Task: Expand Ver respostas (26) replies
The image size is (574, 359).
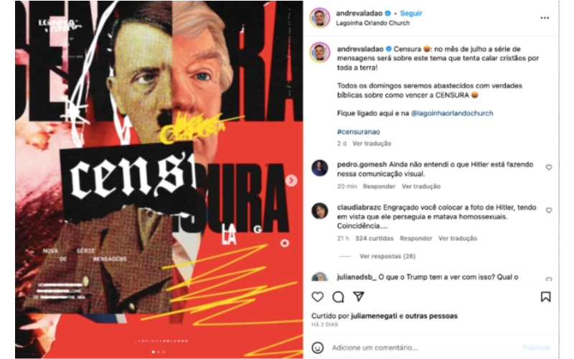Action: tap(387, 256)
